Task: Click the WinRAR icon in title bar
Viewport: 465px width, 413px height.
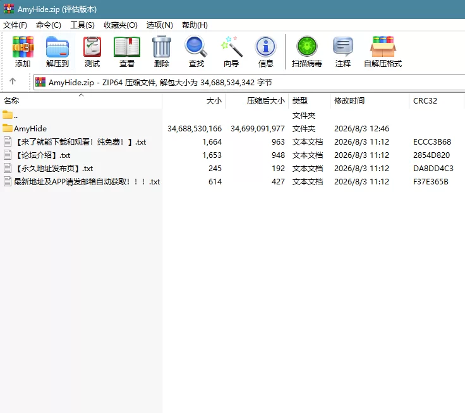Action: point(9,9)
